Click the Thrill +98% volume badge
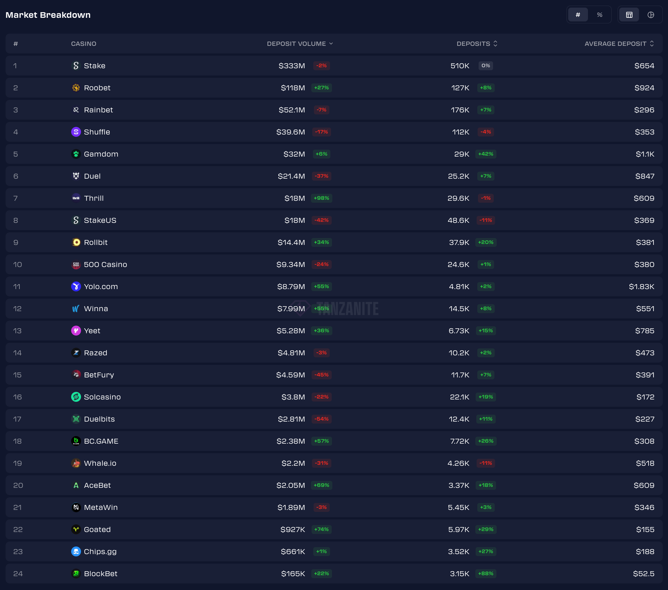Image resolution: width=668 pixels, height=590 pixels. [x=321, y=198]
